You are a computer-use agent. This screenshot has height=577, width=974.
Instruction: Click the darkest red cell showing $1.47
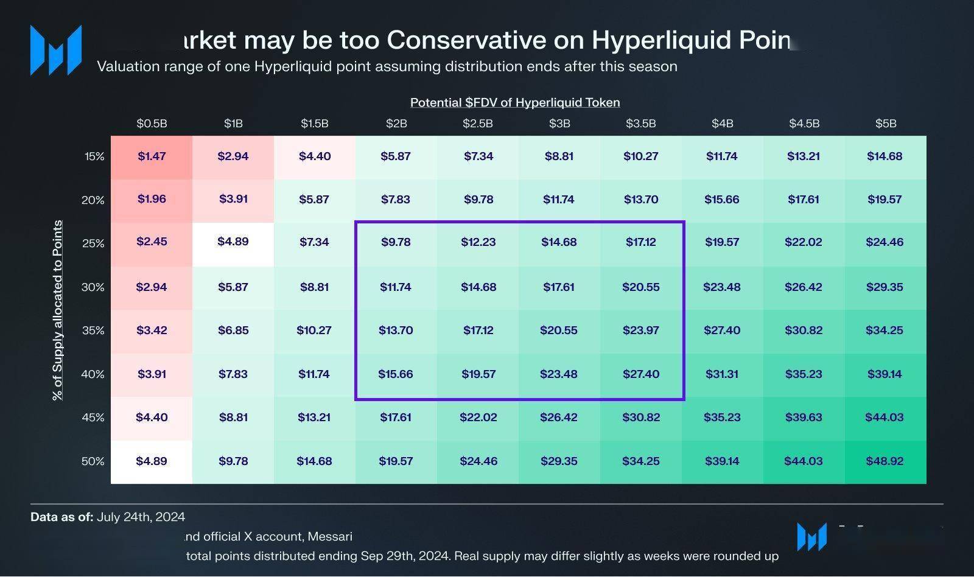(152, 156)
